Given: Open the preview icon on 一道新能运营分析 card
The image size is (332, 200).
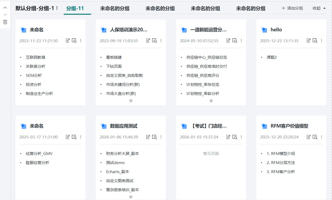Looking at the screenshot, I should 235,40.
